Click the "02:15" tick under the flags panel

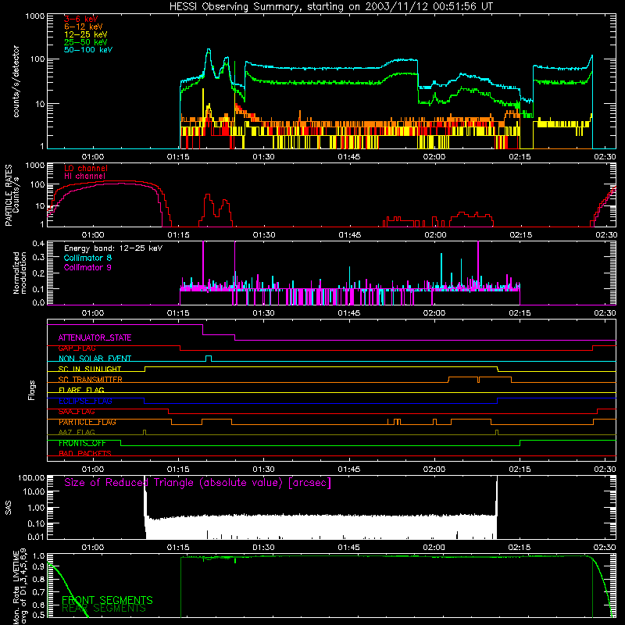click(520, 470)
